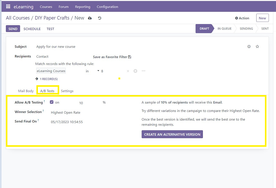Click the SEND button
Viewport: 276px width, 188px height.
tap(13, 29)
